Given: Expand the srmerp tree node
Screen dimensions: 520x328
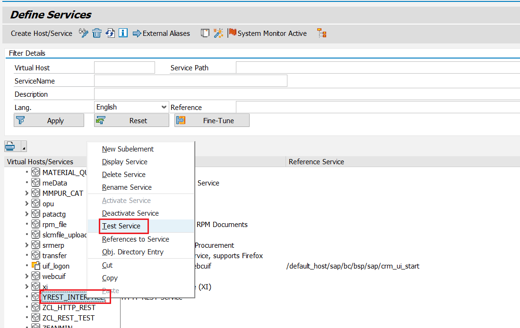Looking at the screenshot, I should pos(27,245).
